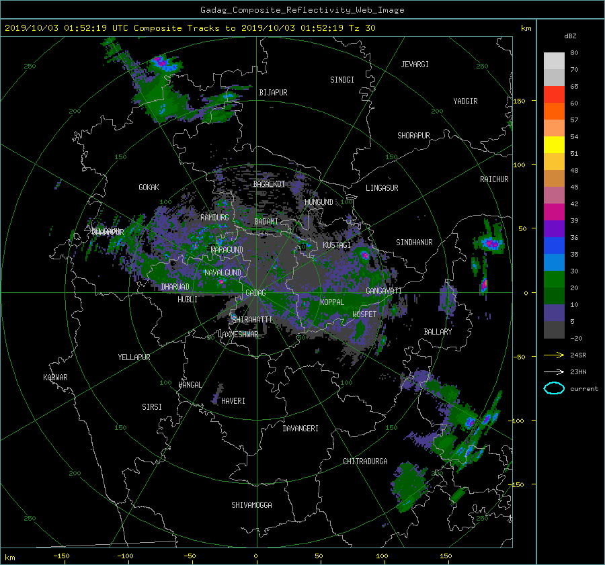This screenshot has width=605, height=565.
Task: Click the 'current' legend label
Action: point(583,389)
